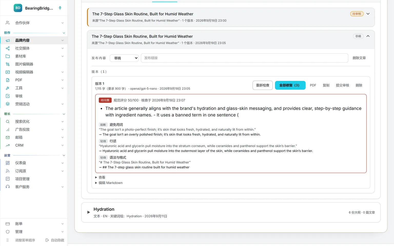The image size is (394, 246).
Task: Collapse the 草稿 article card chevron
Action: 368,36
